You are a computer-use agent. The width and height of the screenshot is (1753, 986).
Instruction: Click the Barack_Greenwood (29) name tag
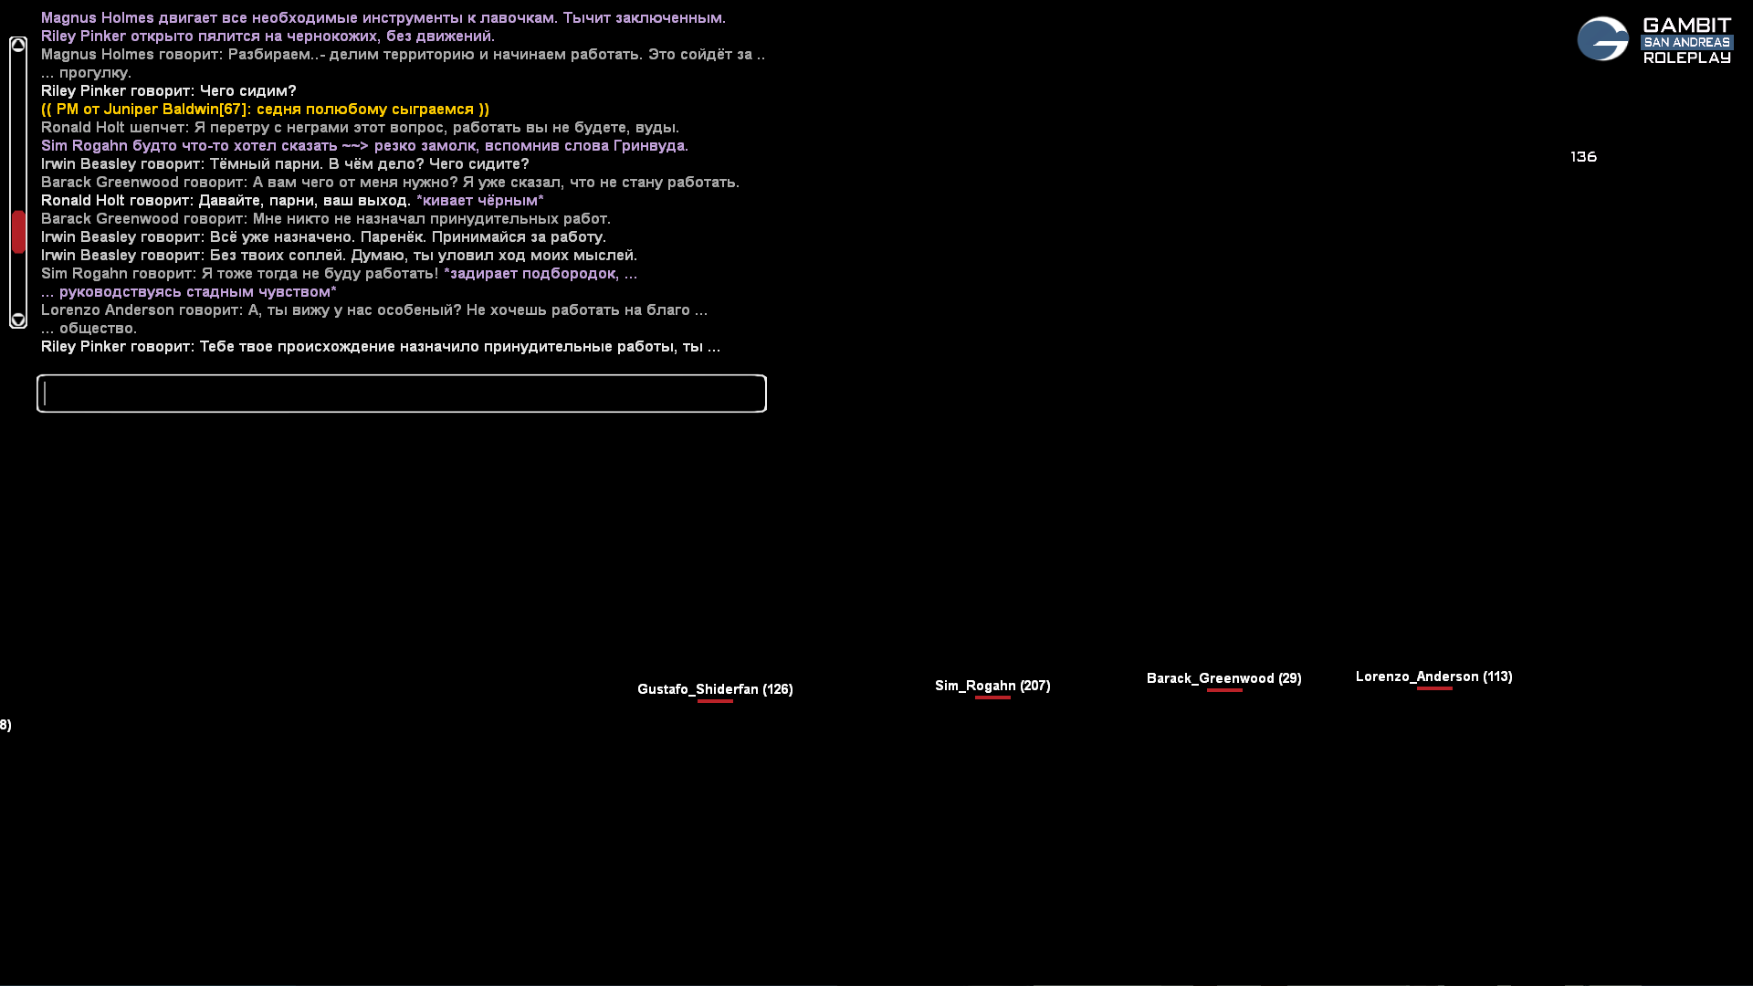pyautogui.click(x=1223, y=678)
